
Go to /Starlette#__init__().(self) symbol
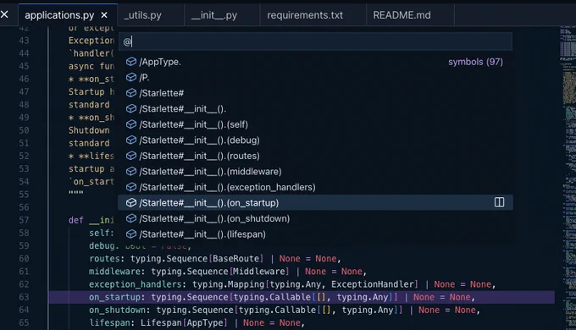click(315, 124)
